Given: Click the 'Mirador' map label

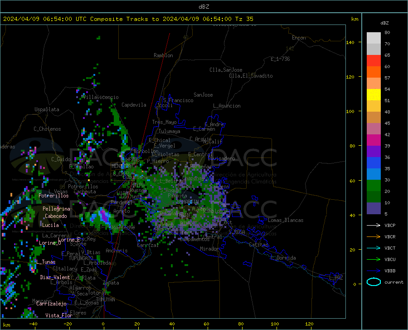Looking at the screenshot, I should [209, 249].
